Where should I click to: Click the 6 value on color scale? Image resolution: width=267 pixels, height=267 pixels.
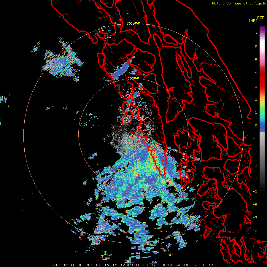(x=256, y=47)
